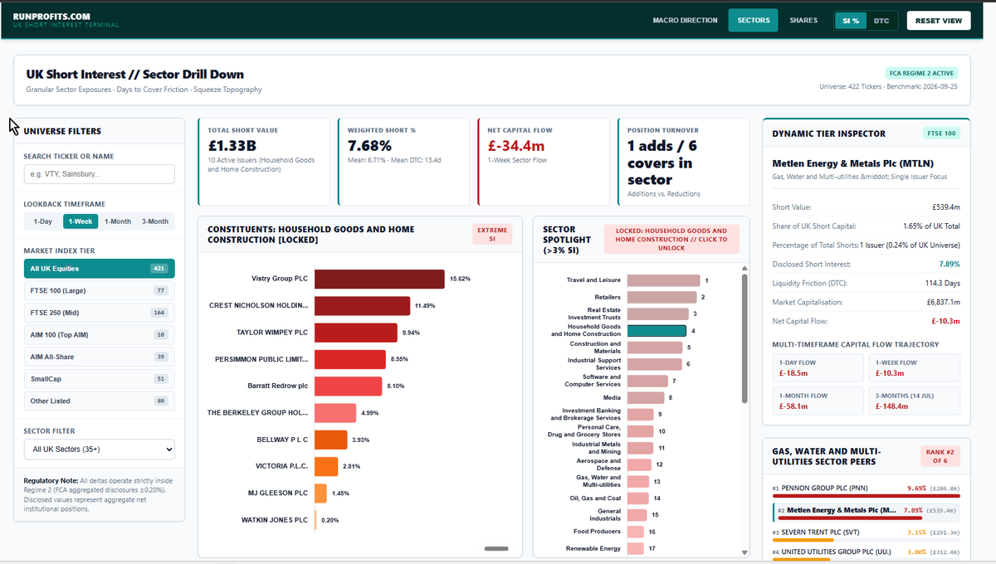The width and height of the screenshot is (996, 564).
Task: Click the Reset View button
Action: point(939,20)
